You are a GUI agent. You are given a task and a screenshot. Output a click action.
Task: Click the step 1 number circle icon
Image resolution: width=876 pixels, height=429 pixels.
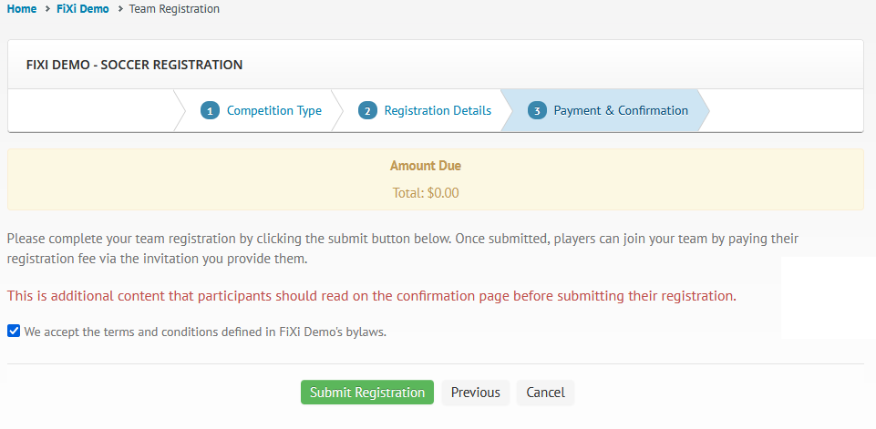tap(210, 110)
